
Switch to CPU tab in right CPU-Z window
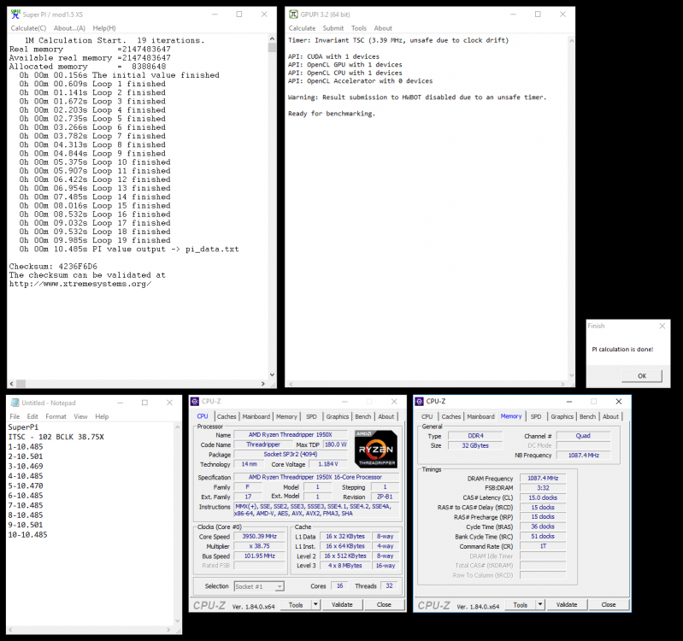427,417
